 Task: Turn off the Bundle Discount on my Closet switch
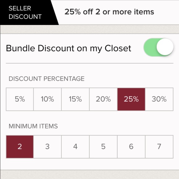click(x=158, y=47)
